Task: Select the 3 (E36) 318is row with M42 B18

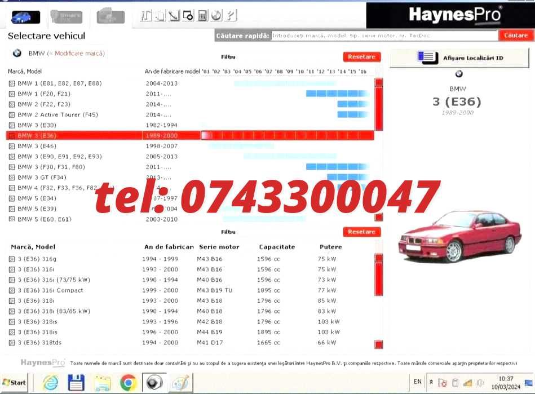Action: tap(190, 322)
